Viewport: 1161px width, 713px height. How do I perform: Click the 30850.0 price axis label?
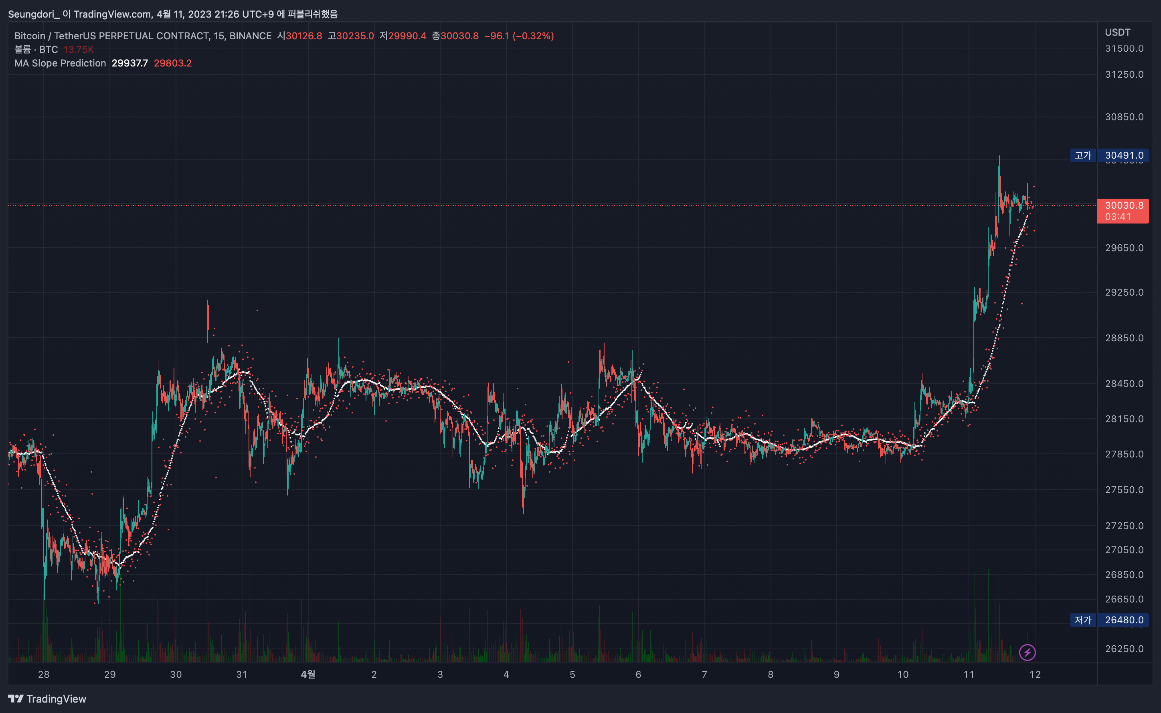(x=1124, y=117)
